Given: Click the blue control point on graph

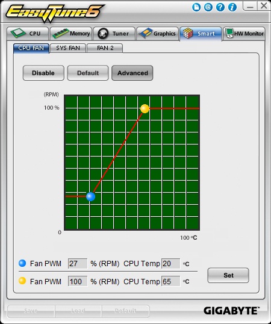Looking at the screenshot, I should (90, 196).
